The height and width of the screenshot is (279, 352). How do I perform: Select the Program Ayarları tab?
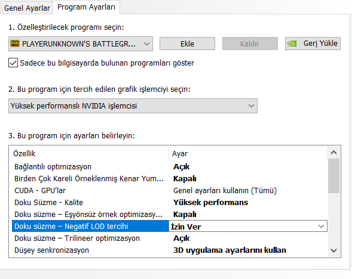pos(86,7)
